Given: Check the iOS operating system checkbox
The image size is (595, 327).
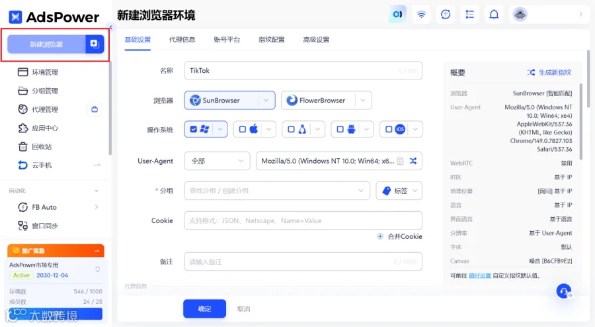Looking at the screenshot, I should [389, 129].
